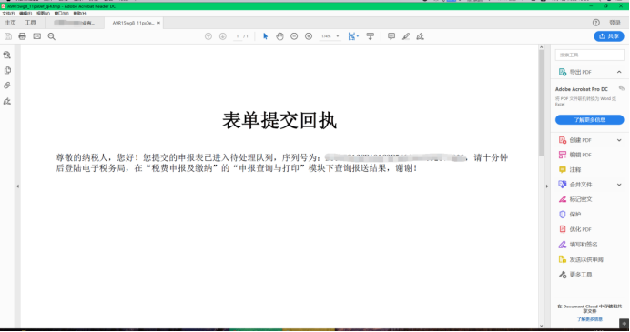Click the blue 共享 share button
Image resolution: width=630 pixels, height=332 pixels.
coord(609,36)
